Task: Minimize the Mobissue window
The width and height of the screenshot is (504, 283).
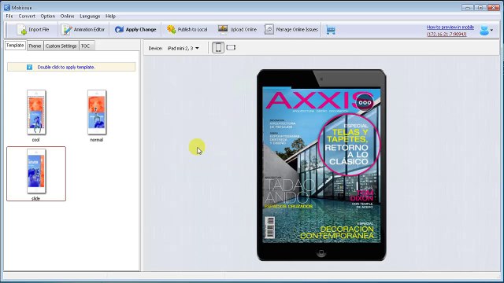Action: pos(468,7)
